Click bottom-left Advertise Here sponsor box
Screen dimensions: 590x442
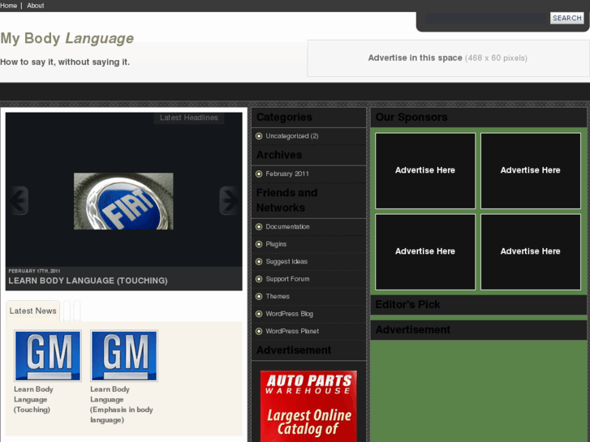[x=425, y=251]
